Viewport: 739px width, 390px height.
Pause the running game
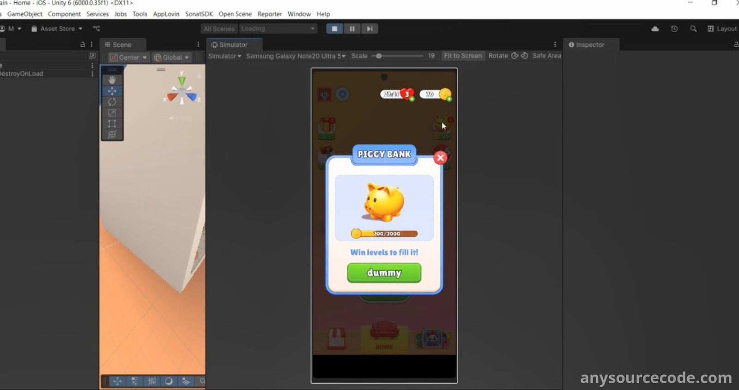pos(352,29)
